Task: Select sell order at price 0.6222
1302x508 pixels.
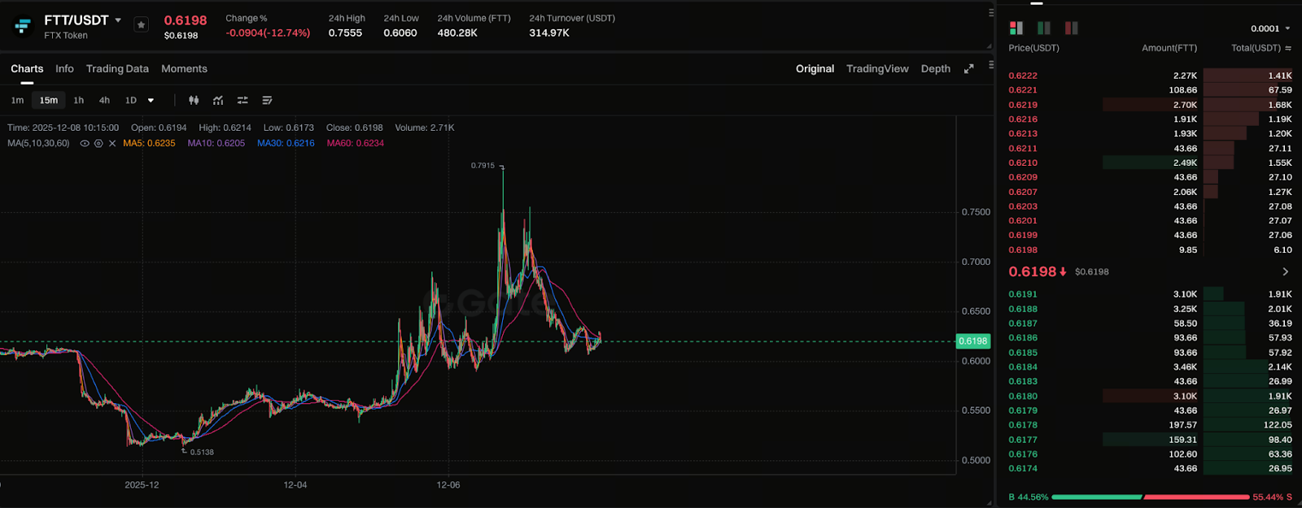Action: pyautogui.click(x=1150, y=76)
